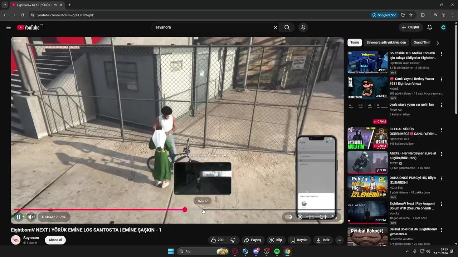This screenshot has width=458, height=257.
Task: Select the Grand Theft chip
Action: pos(421,42)
